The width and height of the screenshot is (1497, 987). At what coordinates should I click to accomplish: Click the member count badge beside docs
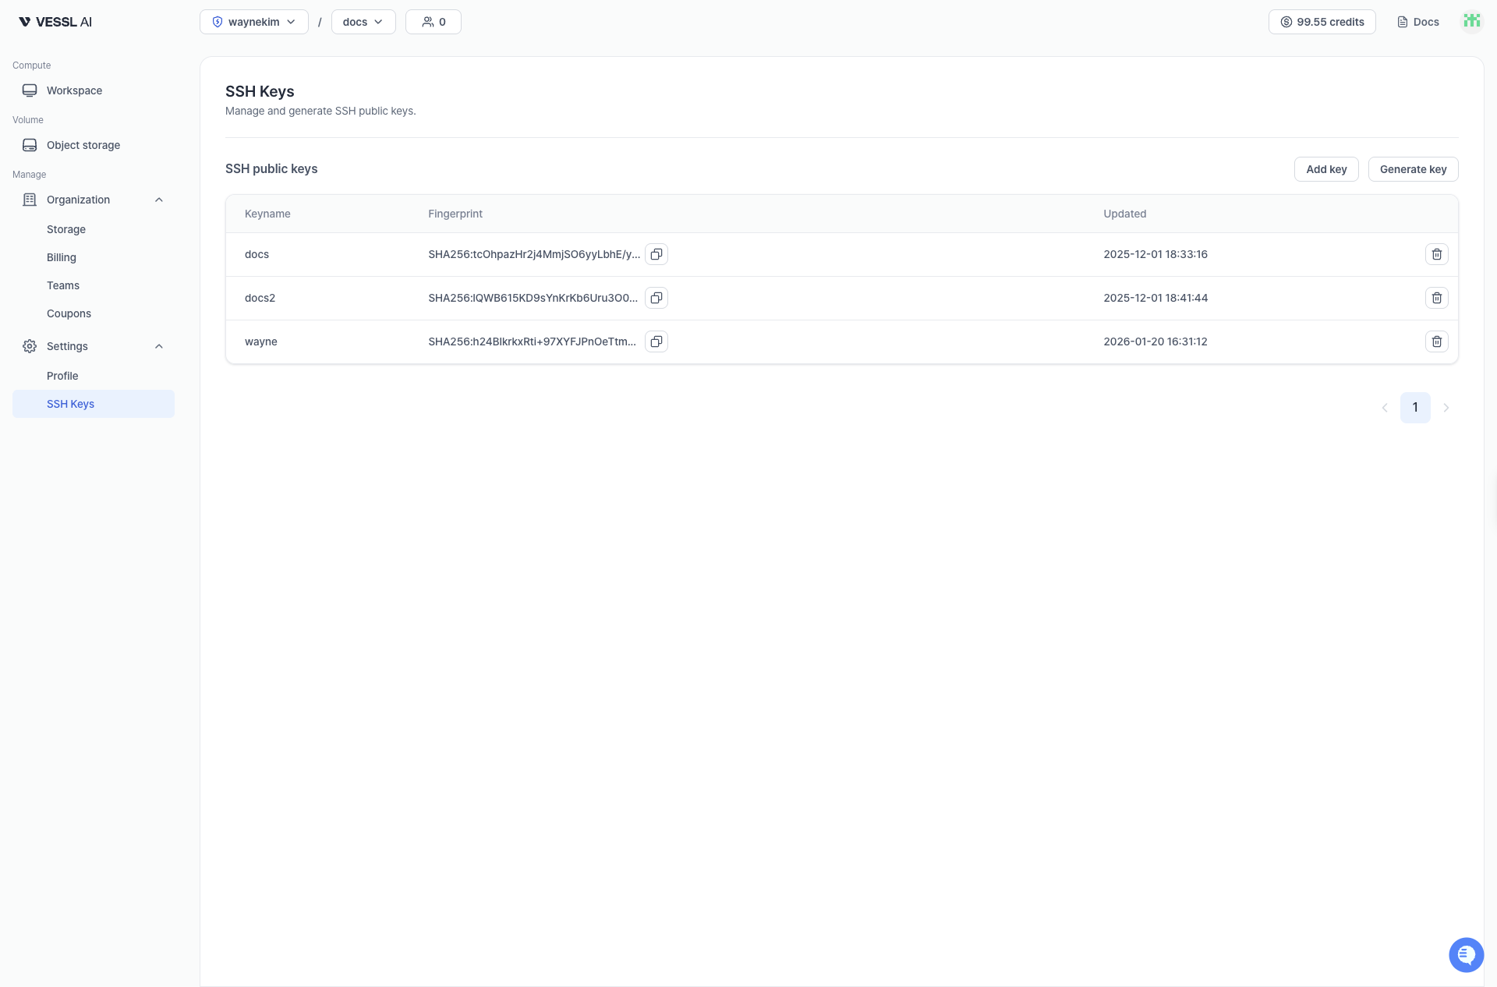tap(433, 22)
